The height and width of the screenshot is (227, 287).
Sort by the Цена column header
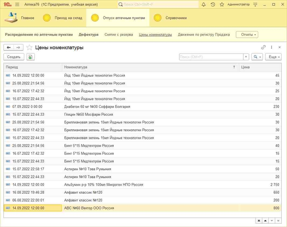[260, 67]
